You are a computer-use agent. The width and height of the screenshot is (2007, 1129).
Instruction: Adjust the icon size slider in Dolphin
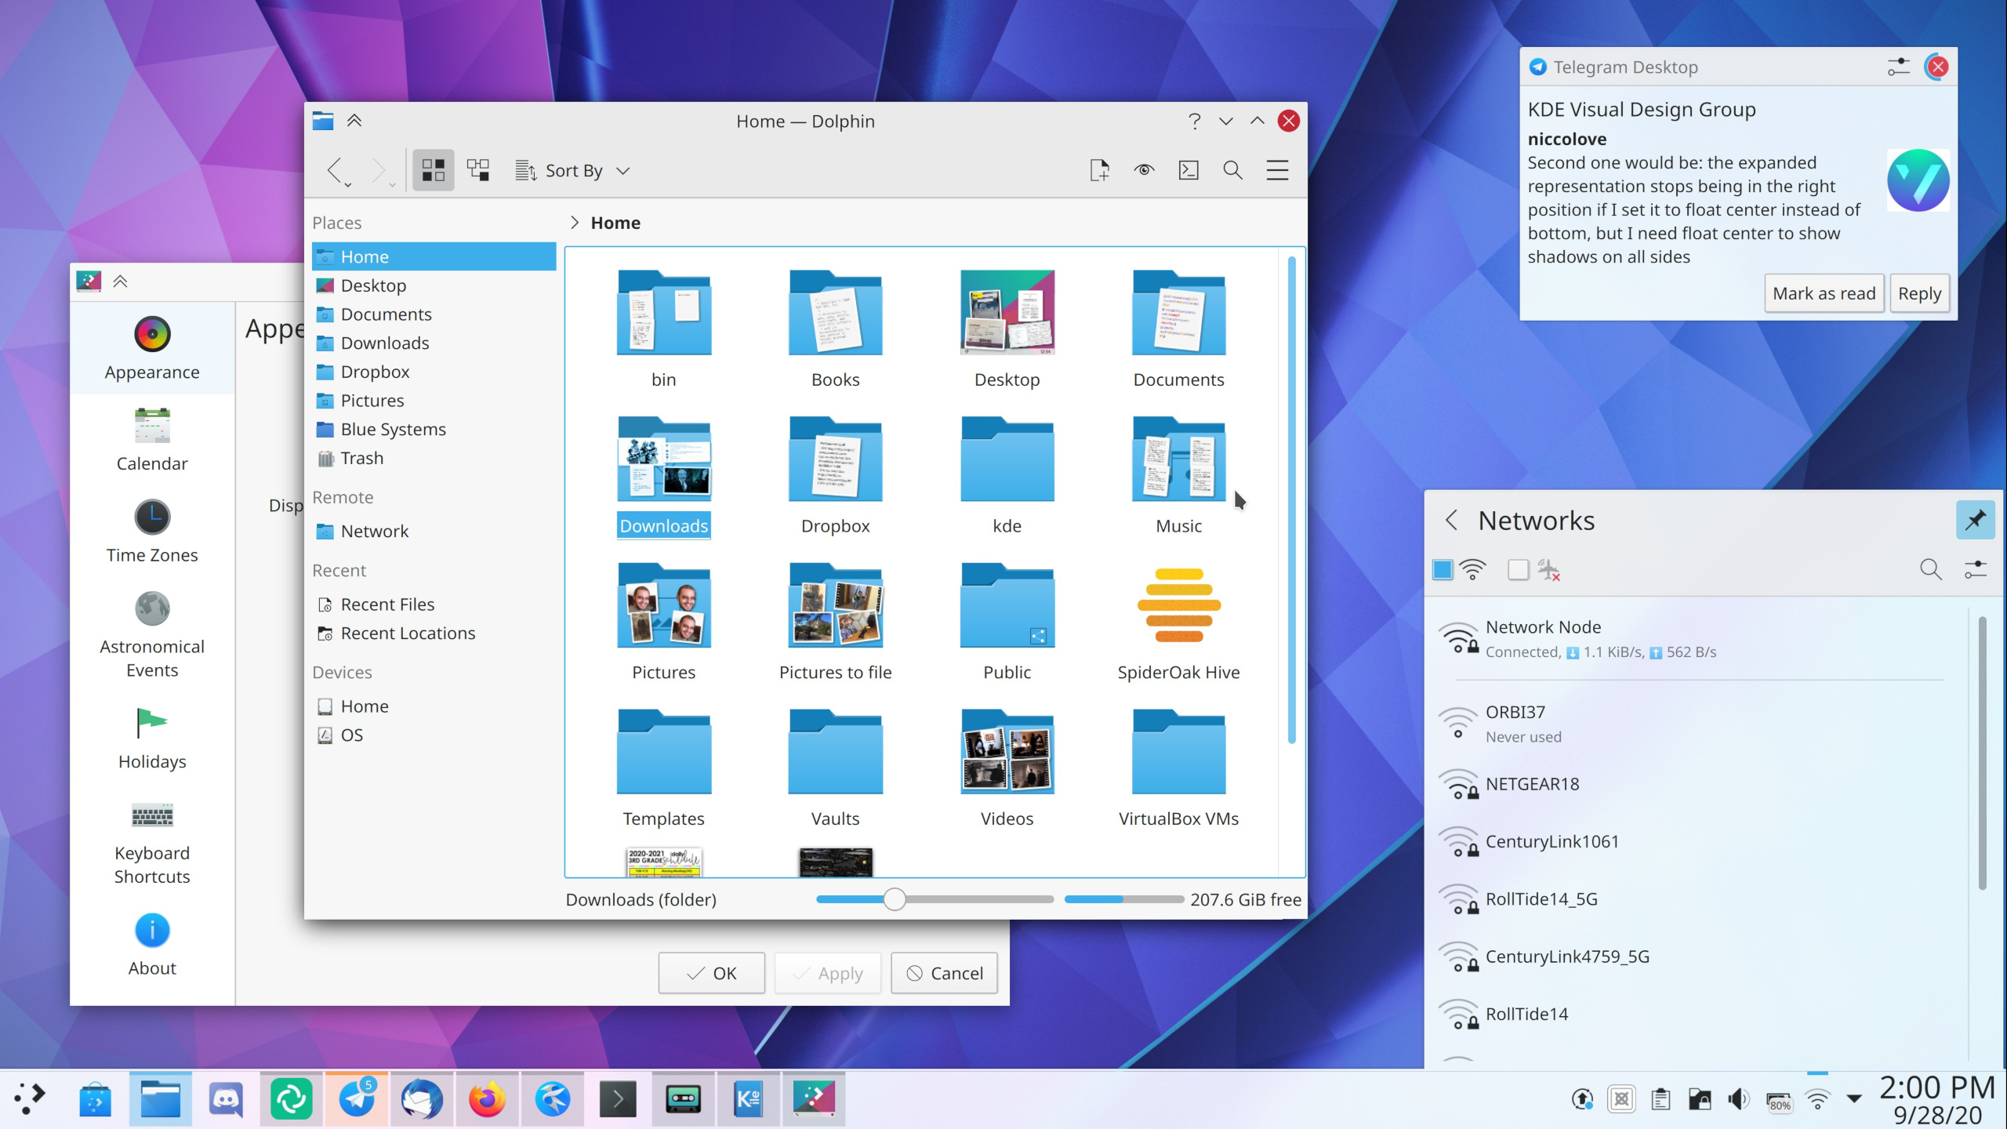894,899
